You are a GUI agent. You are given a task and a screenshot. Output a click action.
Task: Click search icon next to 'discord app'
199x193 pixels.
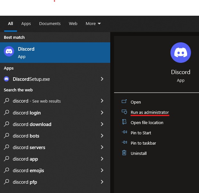tap(6, 159)
